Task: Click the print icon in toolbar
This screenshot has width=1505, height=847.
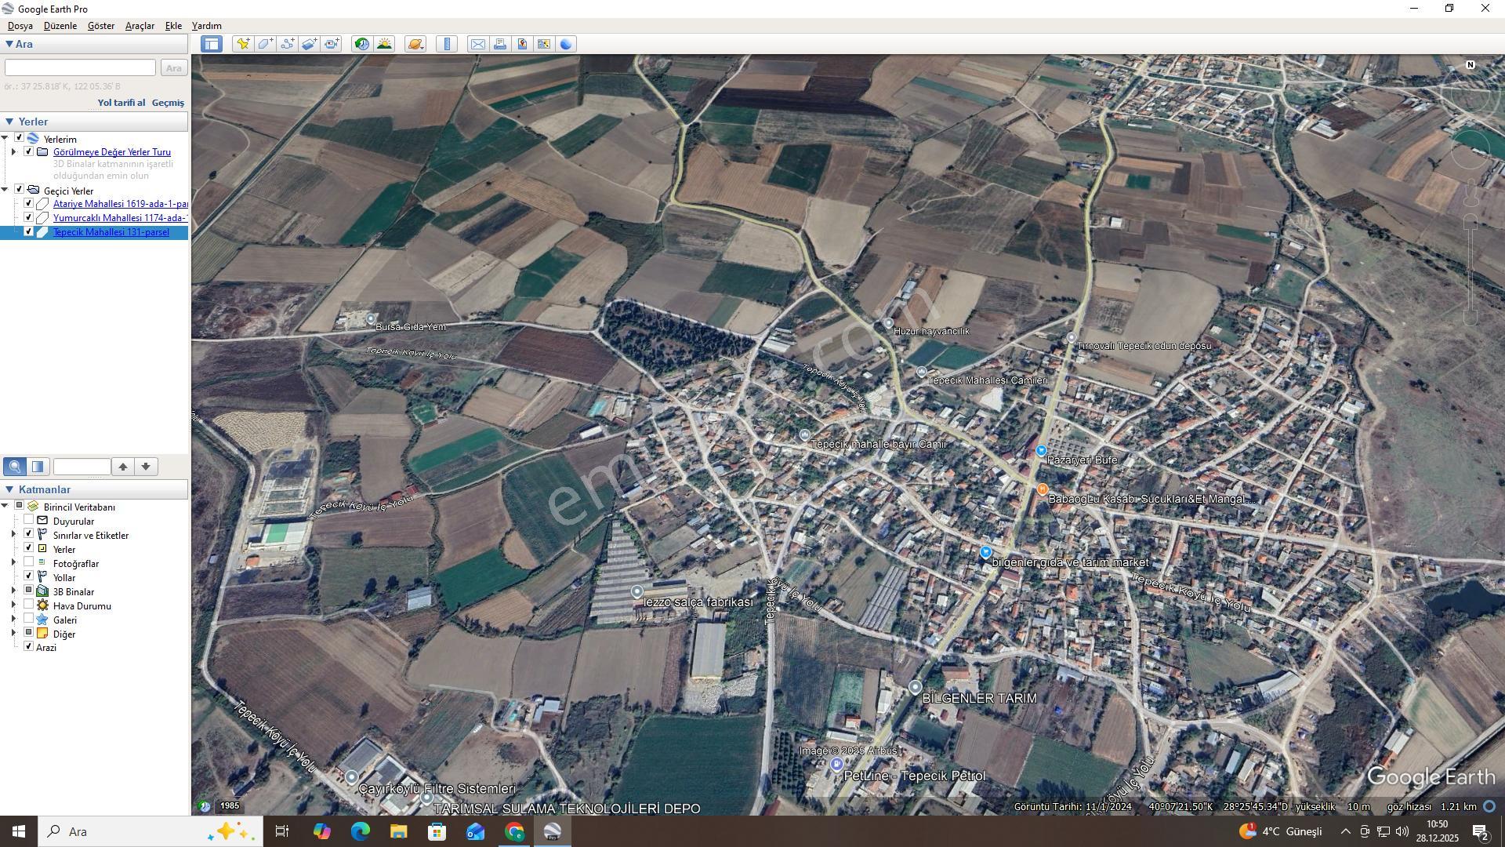Action: (500, 44)
